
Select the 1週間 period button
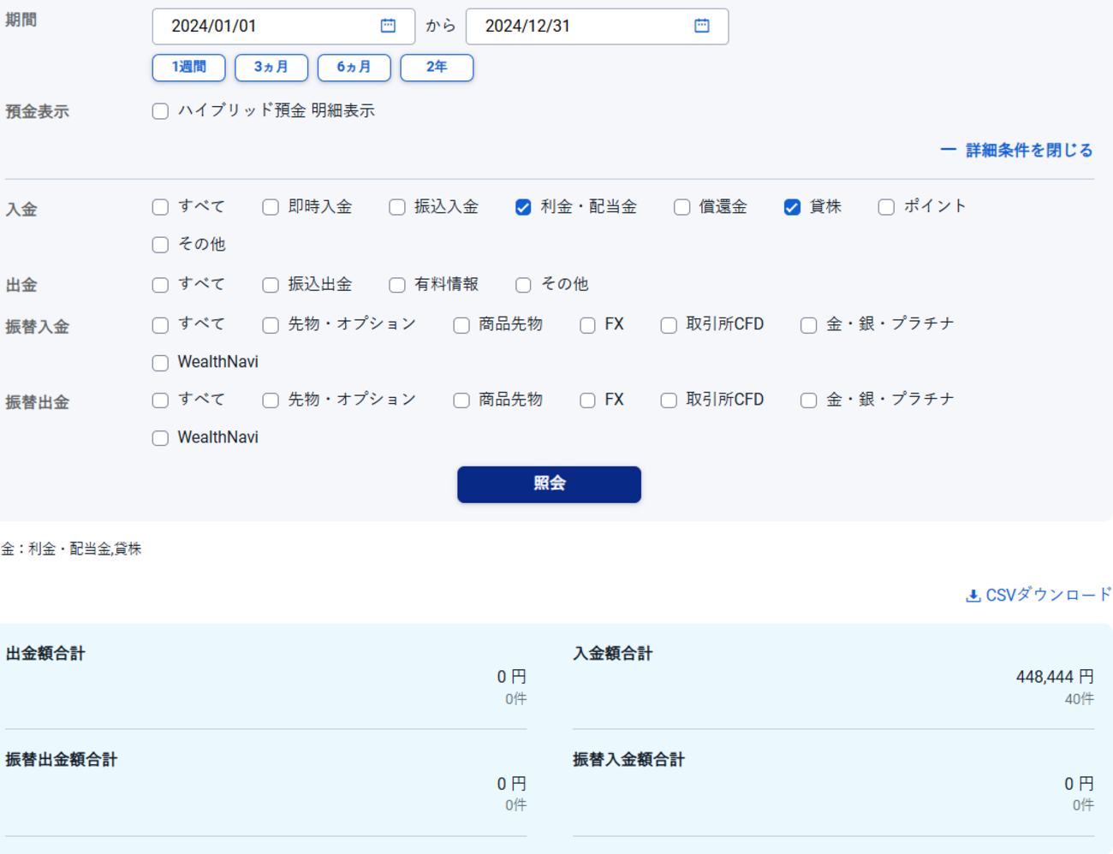tap(188, 68)
